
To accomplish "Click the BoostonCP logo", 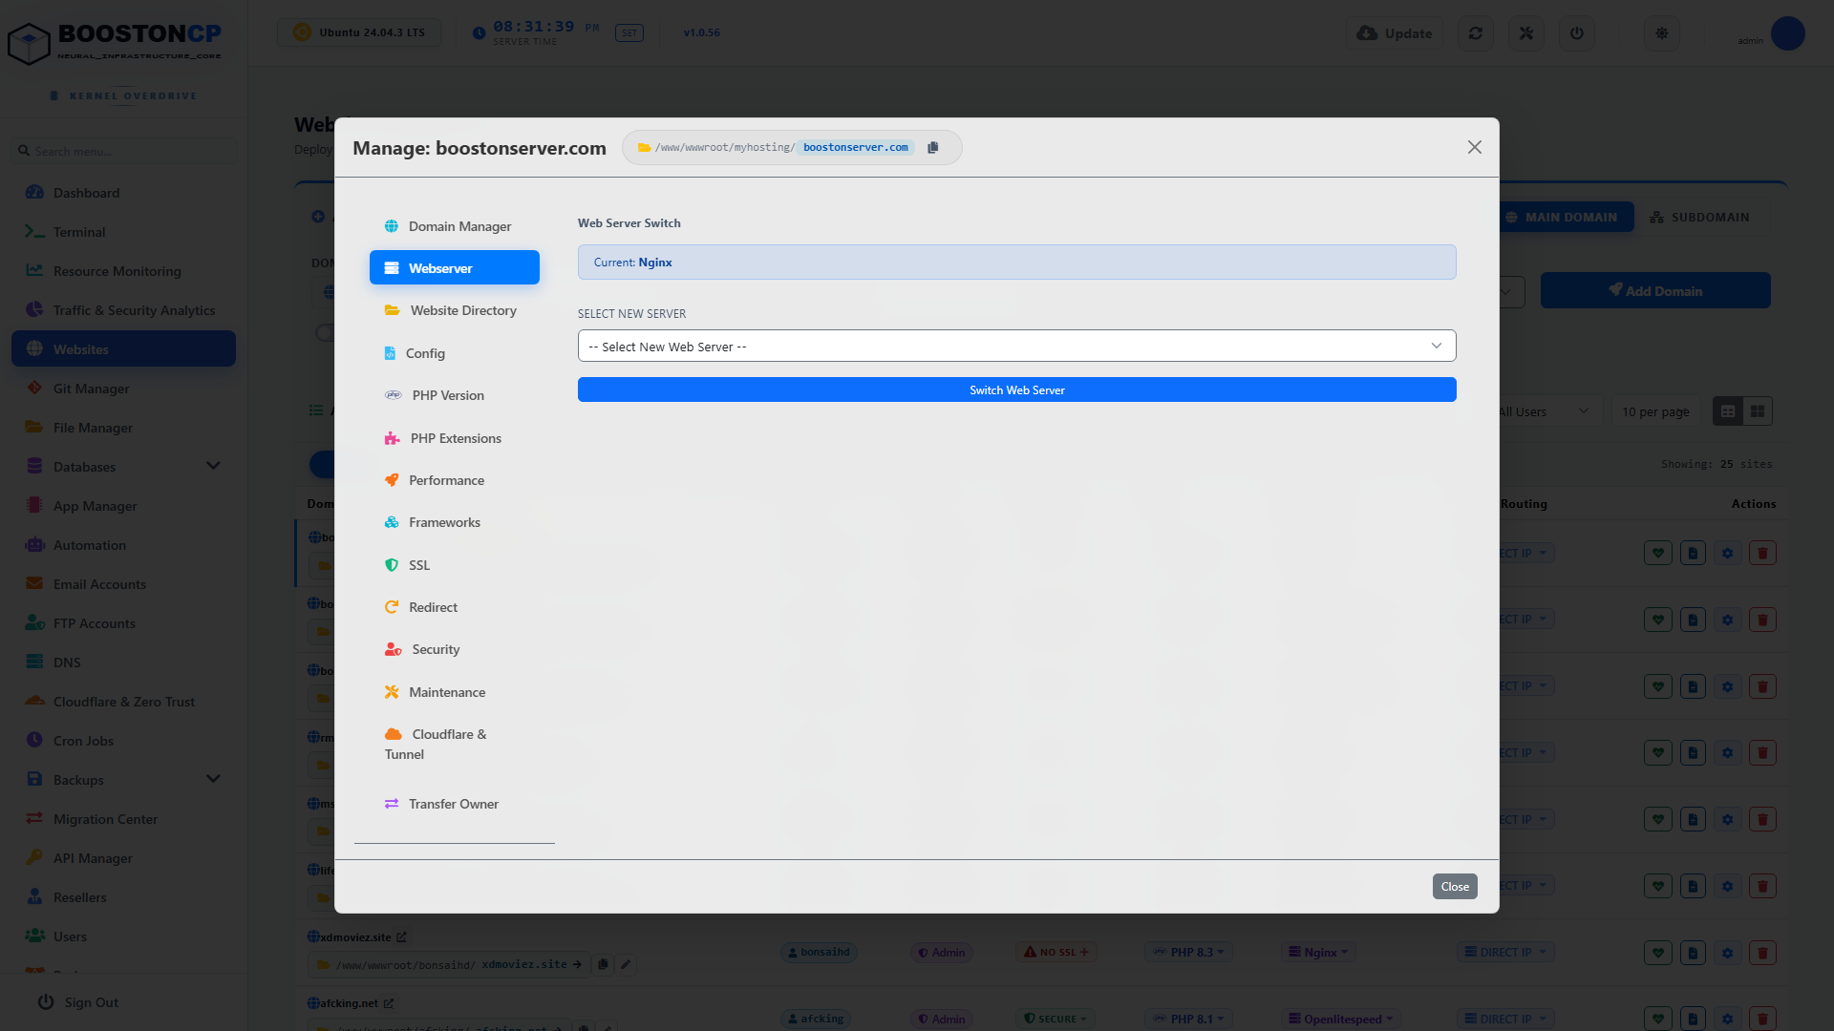I will click(115, 42).
